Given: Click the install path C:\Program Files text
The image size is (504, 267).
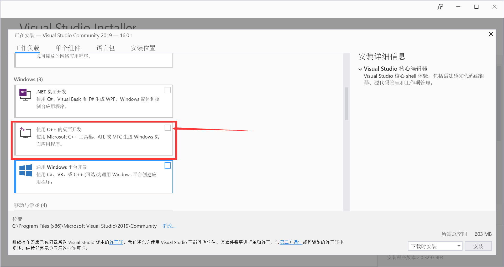Looking at the screenshot, I should (x=84, y=226).
